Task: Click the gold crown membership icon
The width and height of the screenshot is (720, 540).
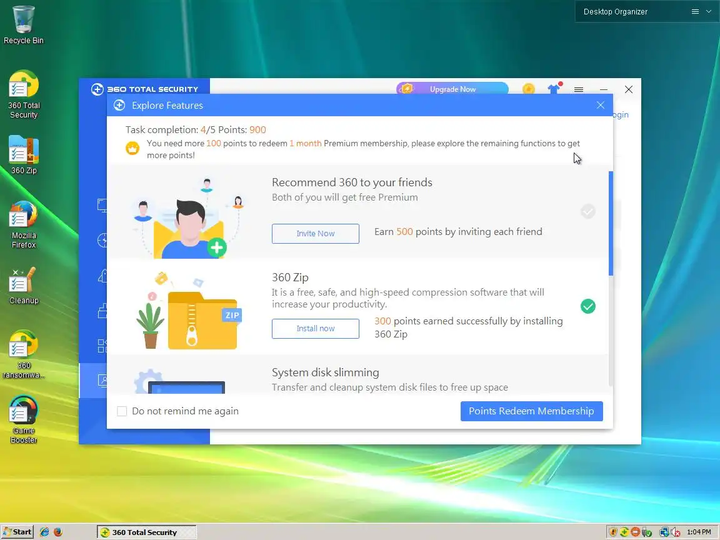Action: (132, 148)
